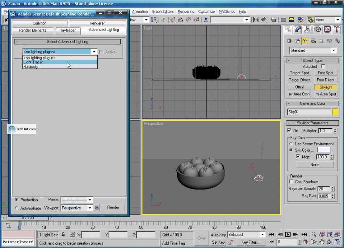Screen dimensions: 344x248
Task: Open the Motion panel tab
Action: click(318, 29)
